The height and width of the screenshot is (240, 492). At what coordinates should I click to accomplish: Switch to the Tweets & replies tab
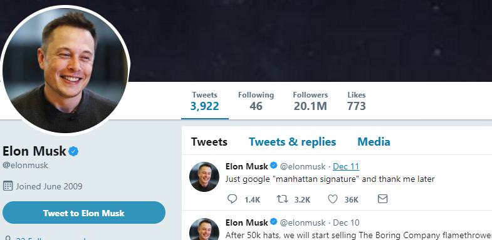click(293, 142)
